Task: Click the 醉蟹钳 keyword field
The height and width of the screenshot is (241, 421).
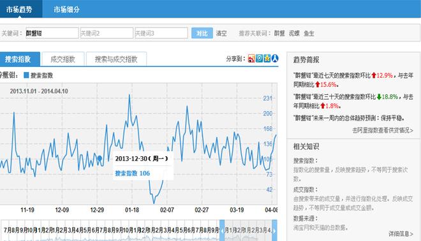Action: [x=52, y=33]
